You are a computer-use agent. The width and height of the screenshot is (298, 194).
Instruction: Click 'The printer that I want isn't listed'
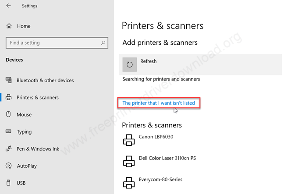pos(159,103)
